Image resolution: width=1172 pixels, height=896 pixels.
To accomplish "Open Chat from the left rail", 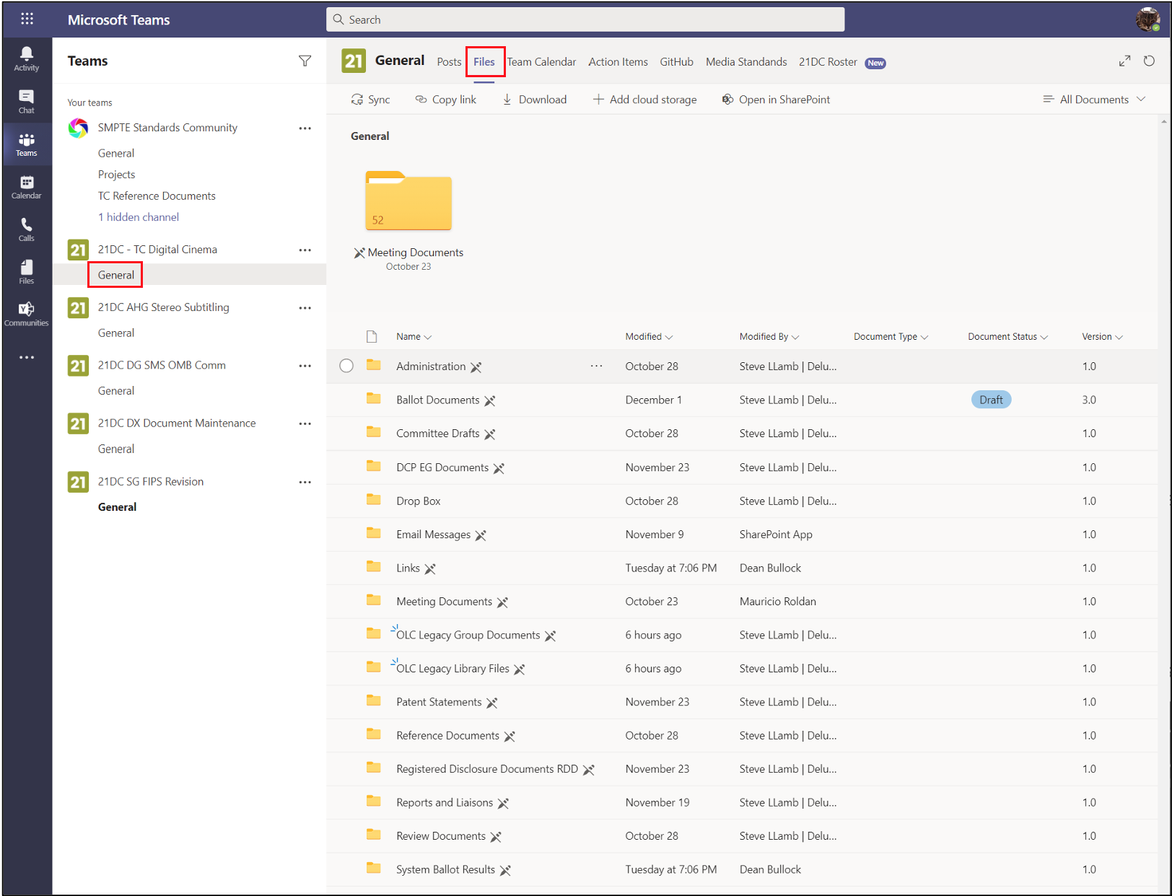I will tap(27, 102).
